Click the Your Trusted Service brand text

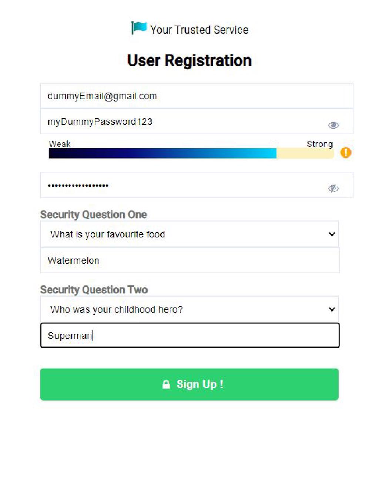[x=199, y=30]
